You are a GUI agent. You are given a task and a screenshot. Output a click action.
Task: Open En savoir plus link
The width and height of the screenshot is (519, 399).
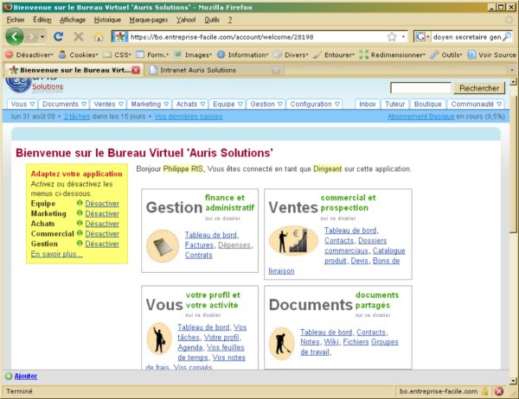[56, 254]
